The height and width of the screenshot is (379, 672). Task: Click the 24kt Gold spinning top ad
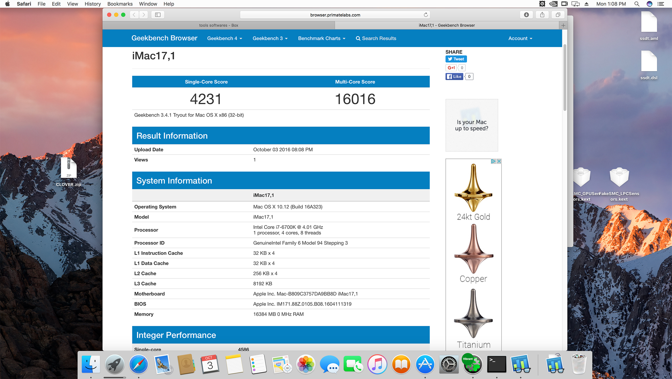click(x=473, y=192)
